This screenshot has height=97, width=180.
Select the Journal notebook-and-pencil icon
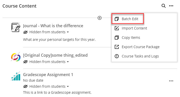16,27
